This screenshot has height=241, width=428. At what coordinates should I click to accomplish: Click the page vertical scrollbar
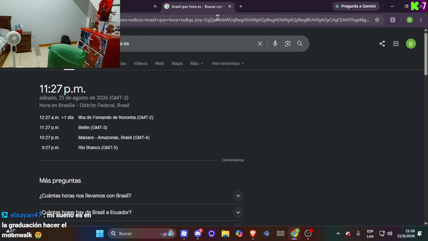tap(426, 54)
